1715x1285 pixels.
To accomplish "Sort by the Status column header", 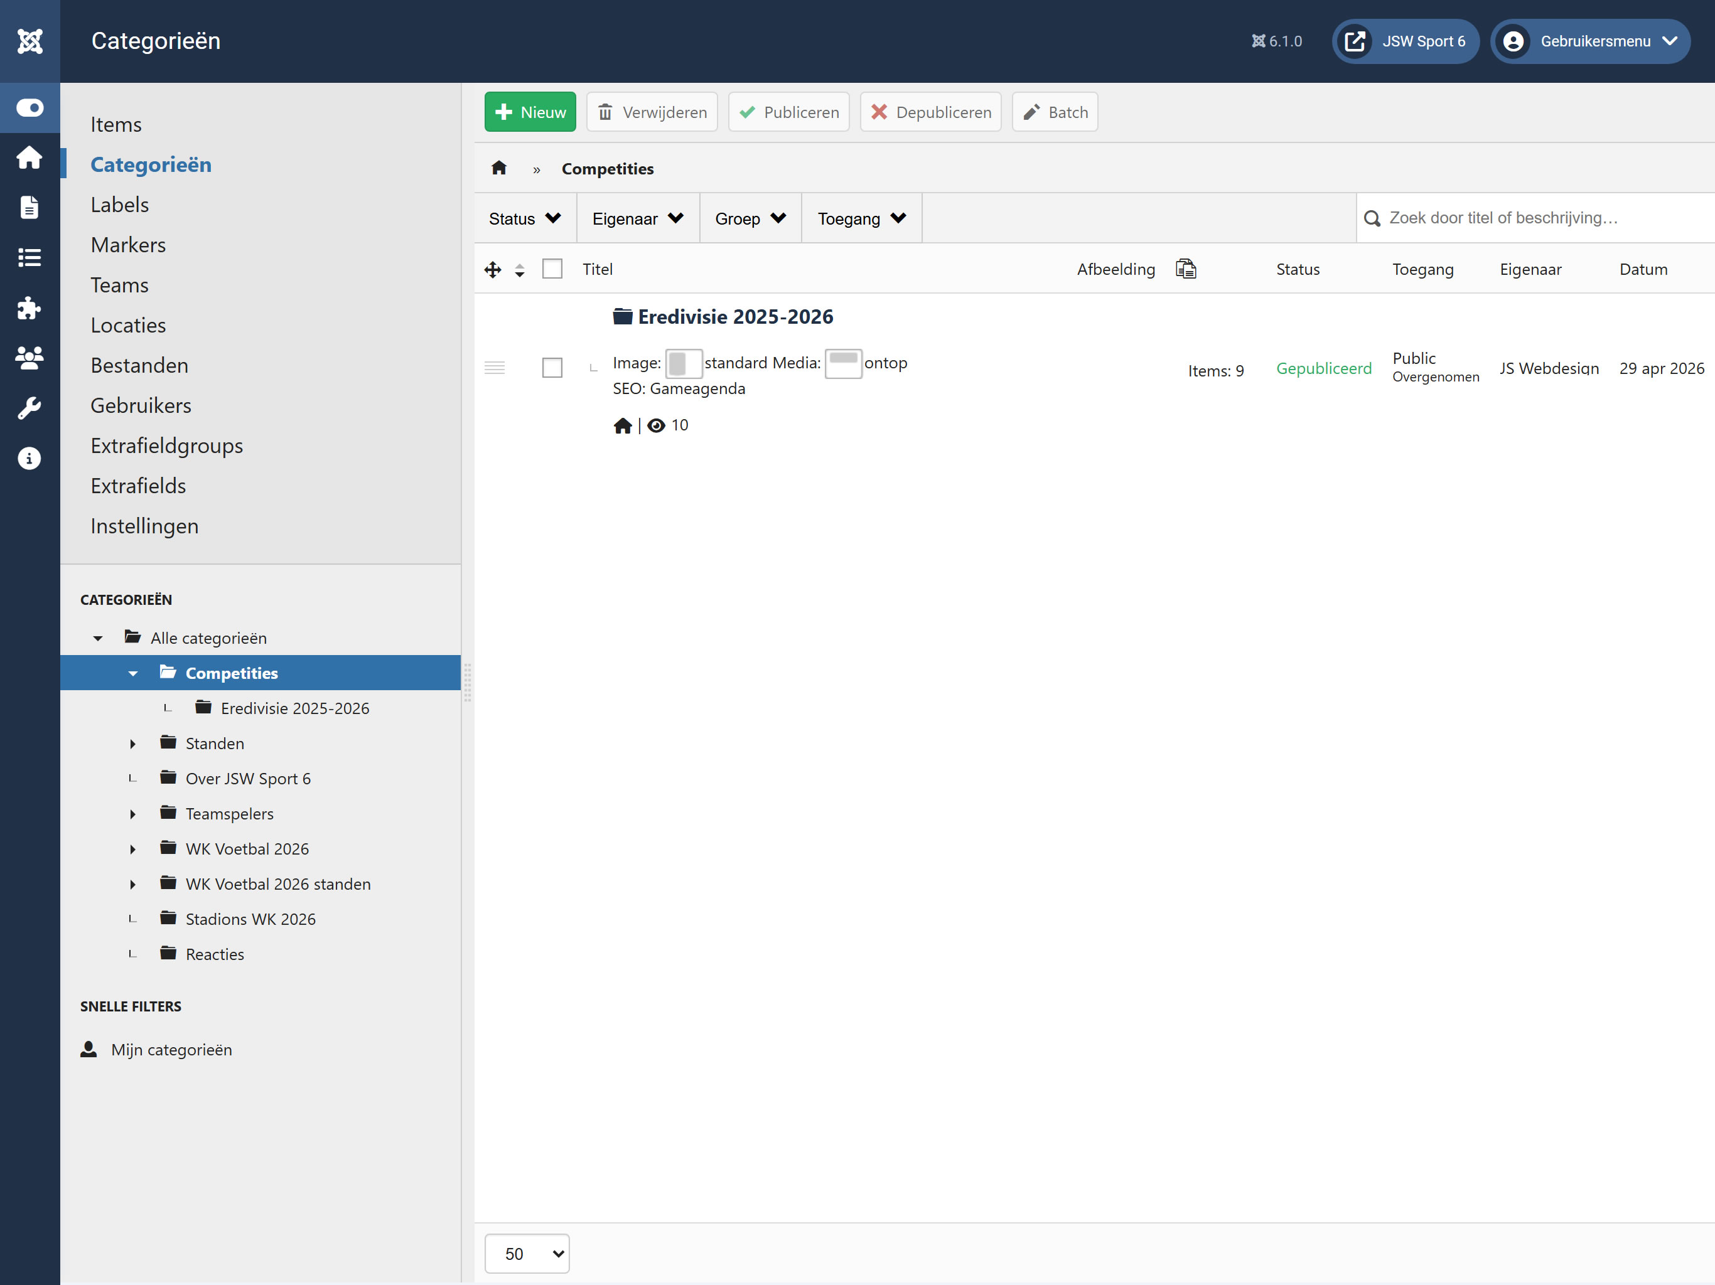I will pos(1297,269).
